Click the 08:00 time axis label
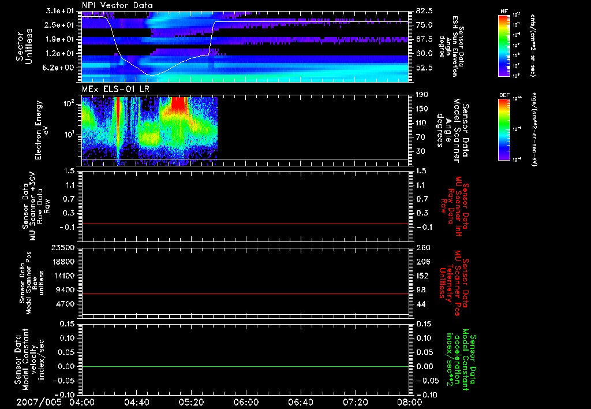 409,402
